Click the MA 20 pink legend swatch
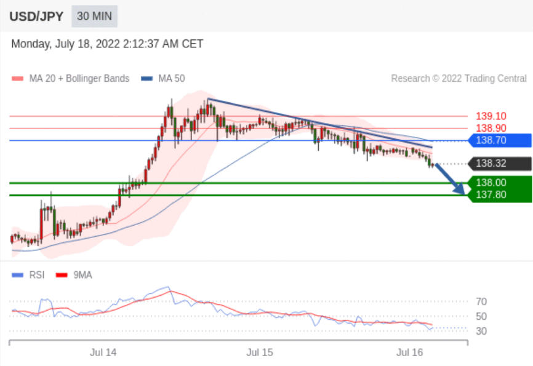533x366 pixels. (x=18, y=79)
